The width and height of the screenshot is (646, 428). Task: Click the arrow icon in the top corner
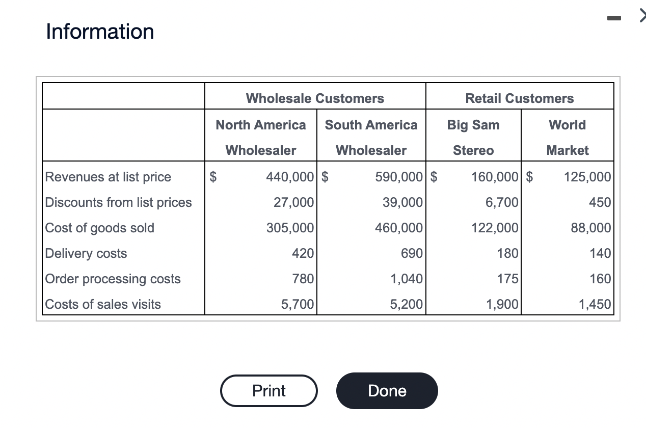click(641, 16)
